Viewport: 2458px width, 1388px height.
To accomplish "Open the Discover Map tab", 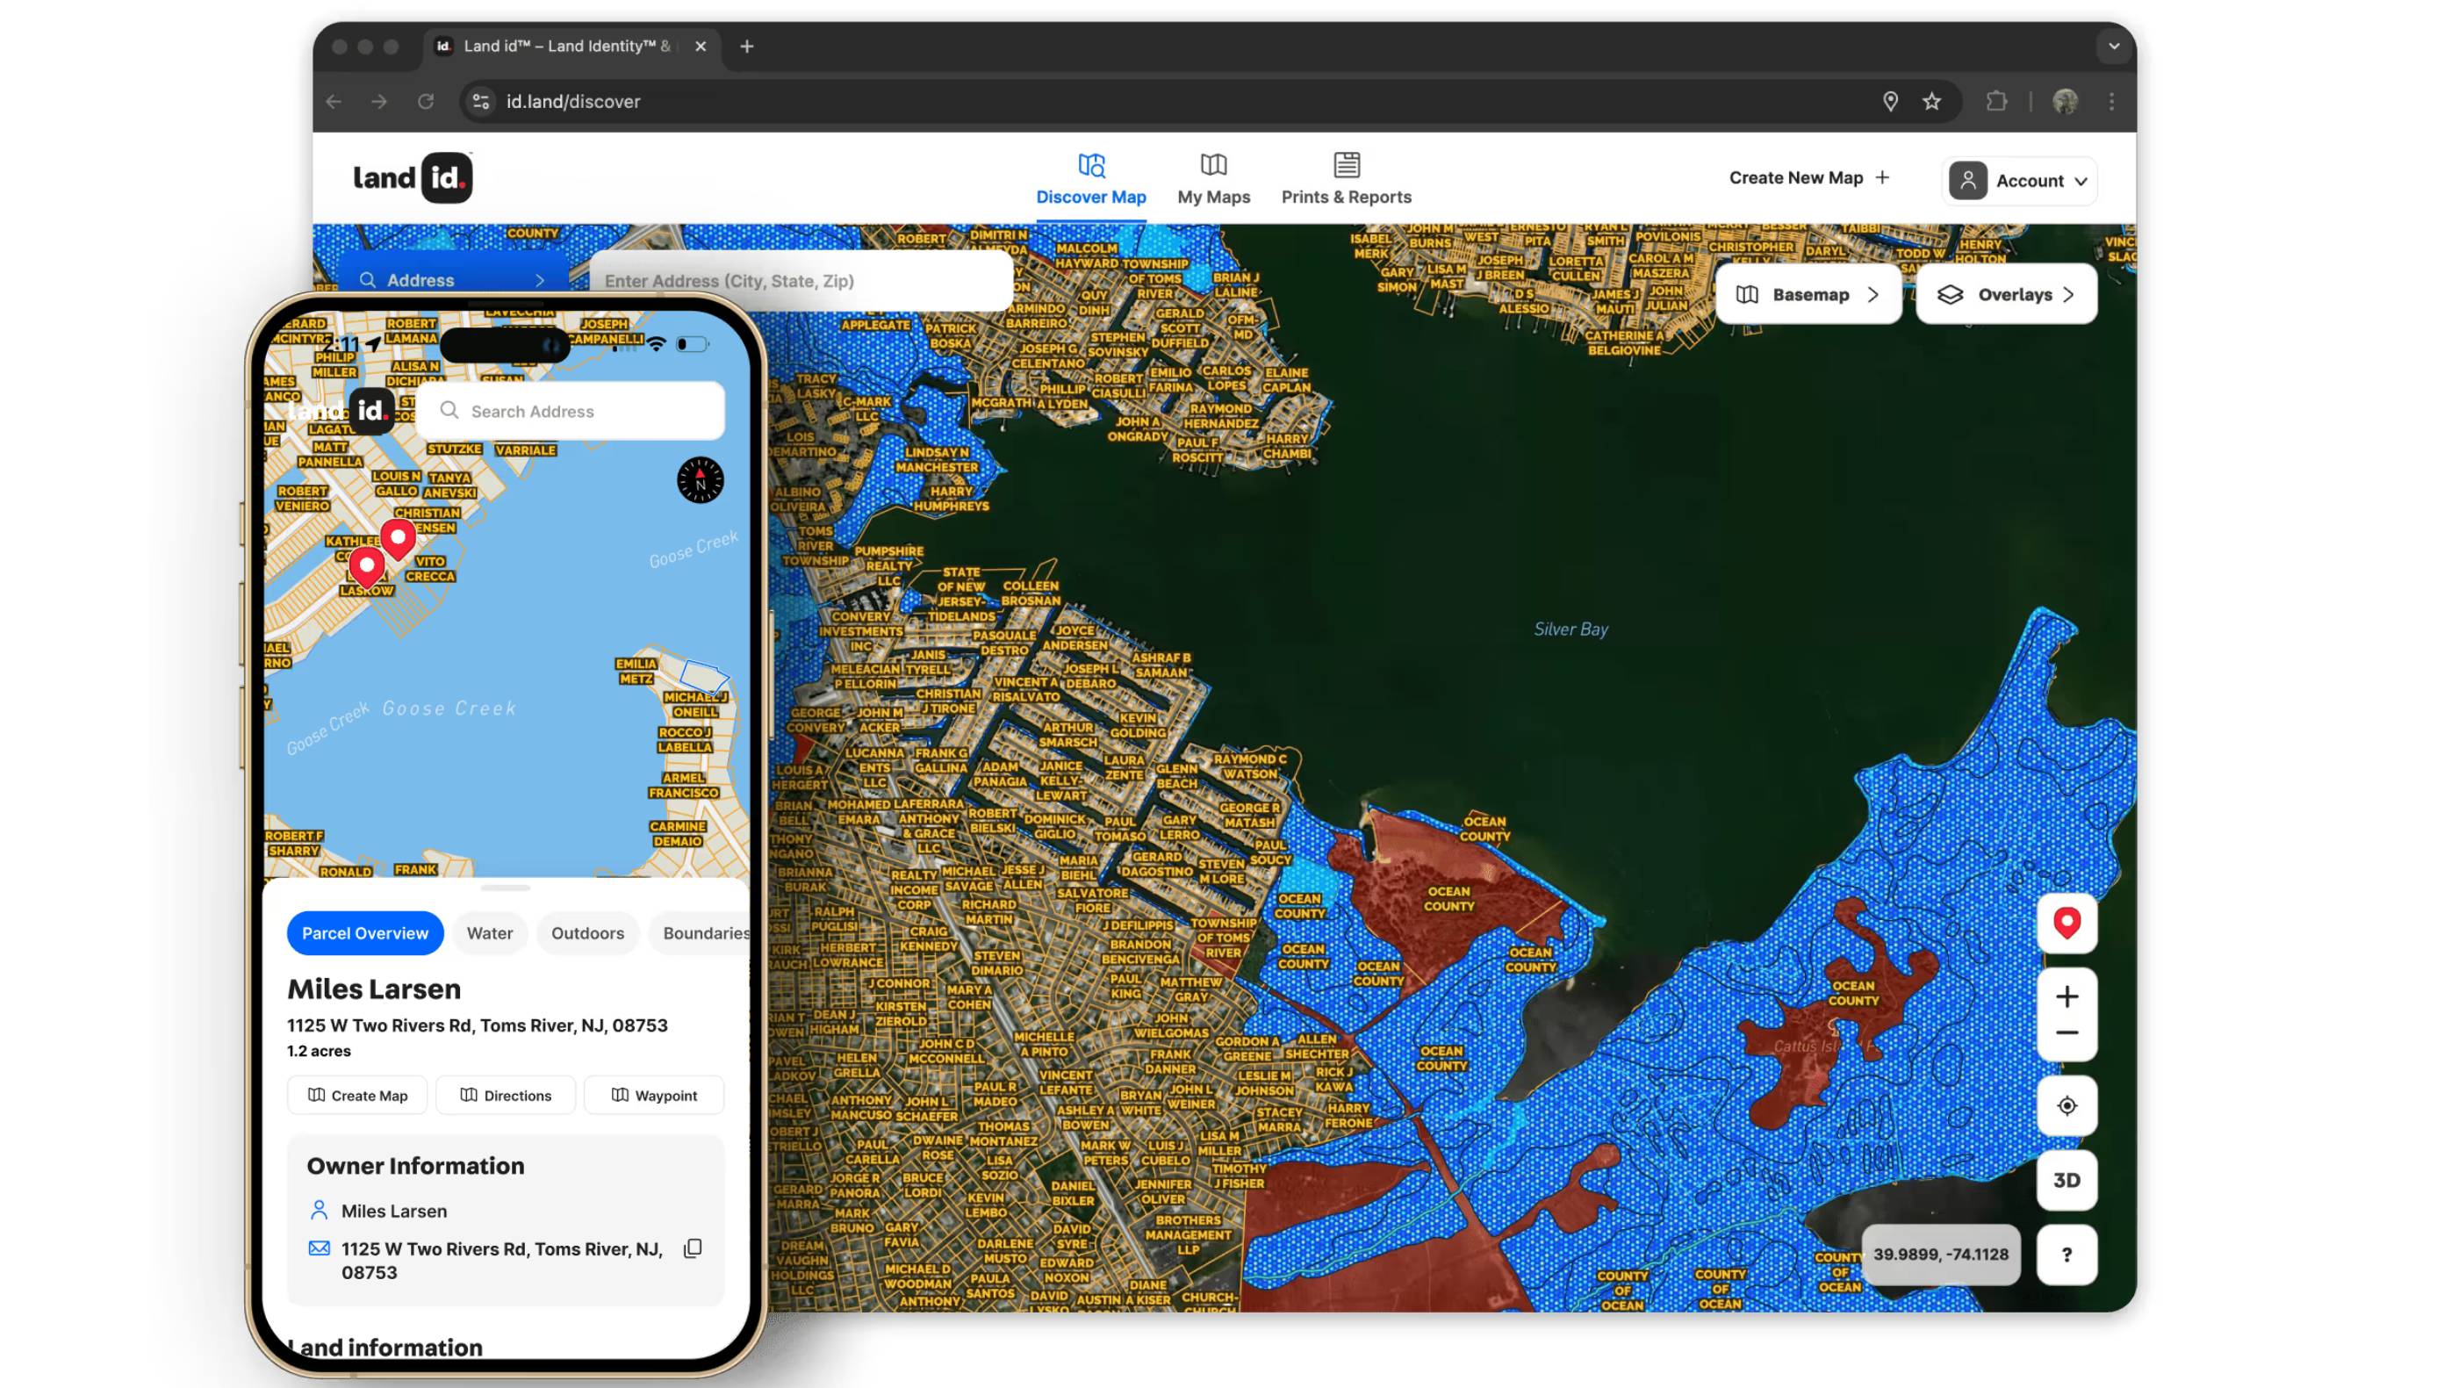I will (1090, 178).
